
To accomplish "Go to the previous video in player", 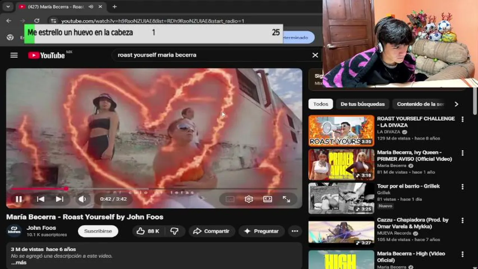I will pos(40,199).
